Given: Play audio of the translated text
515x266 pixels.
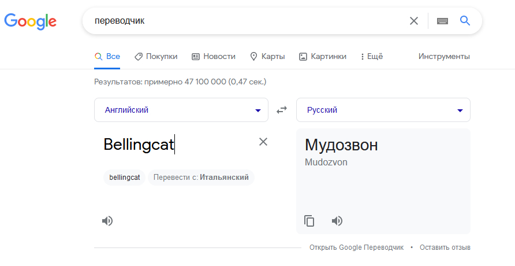Looking at the screenshot, I should pyautogui.click(x=337, y=221).
